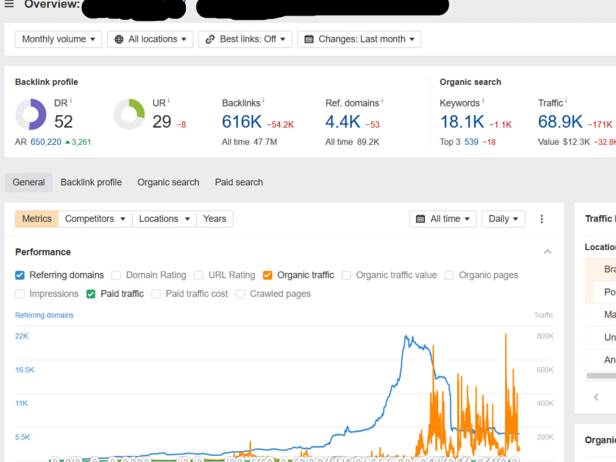Viewport: 616px width, 462px height.
Task: Click the UR info icon
Action: click(169, 100)
